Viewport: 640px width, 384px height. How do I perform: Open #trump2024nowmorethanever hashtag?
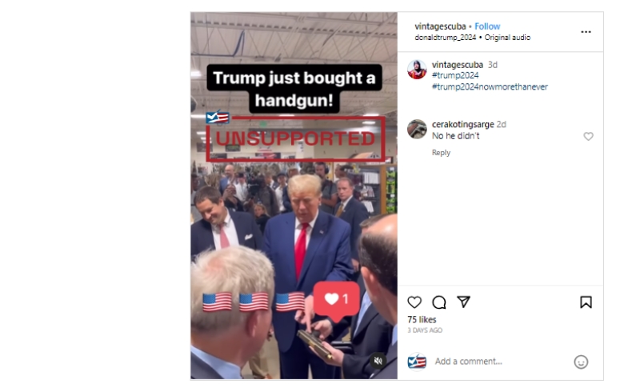click(490, 87)
